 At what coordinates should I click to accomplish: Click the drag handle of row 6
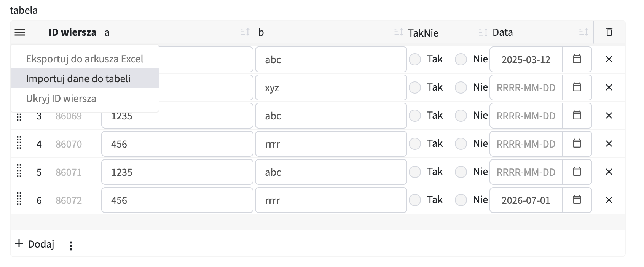[x=19, y=200]
